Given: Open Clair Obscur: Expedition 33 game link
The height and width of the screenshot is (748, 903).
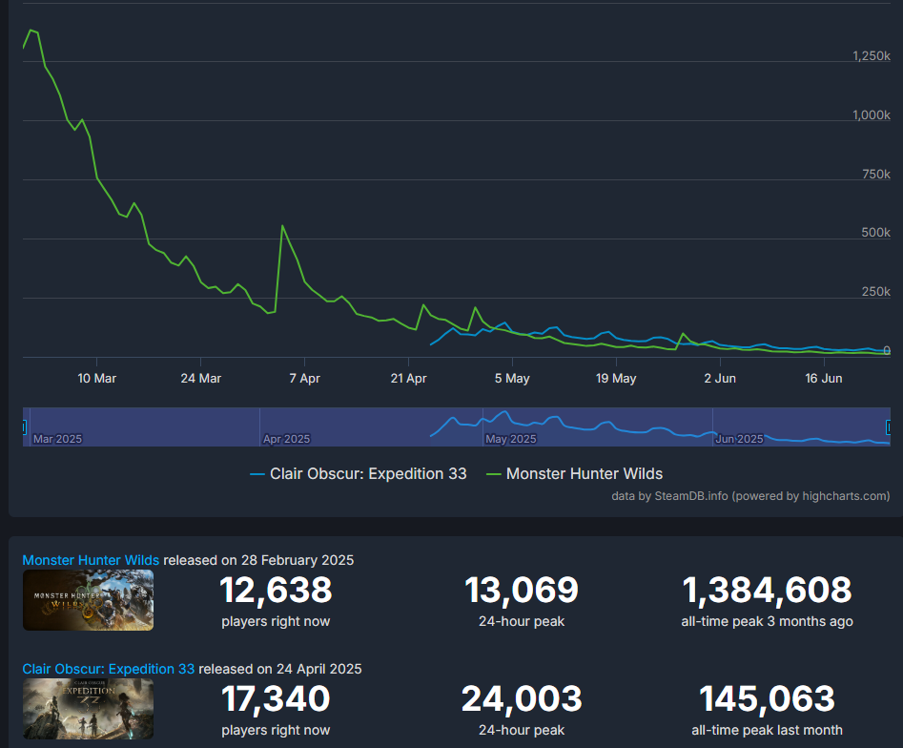Looking at the screenshot, I should [x=109, y=669].
